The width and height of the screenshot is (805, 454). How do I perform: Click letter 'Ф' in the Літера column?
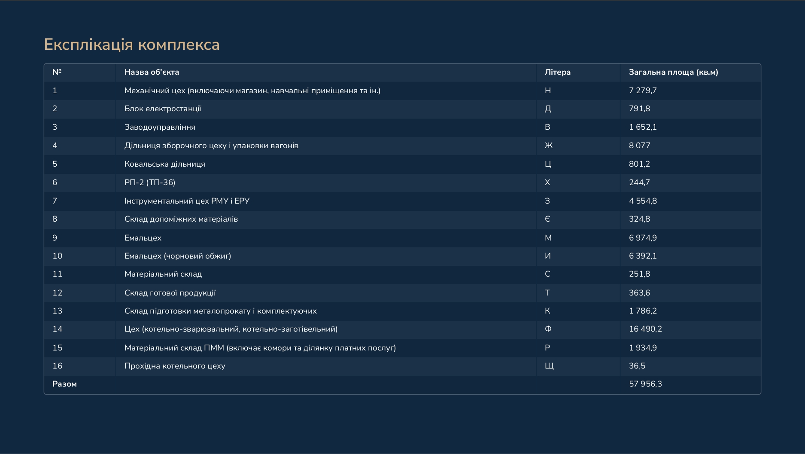click(x=548, y=329)
